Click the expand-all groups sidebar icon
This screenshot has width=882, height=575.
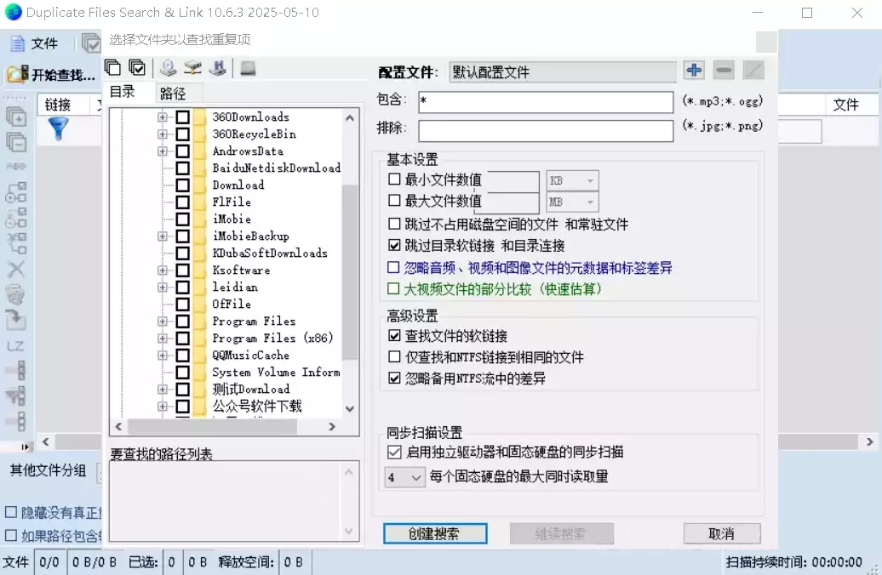tap(16, 117)
